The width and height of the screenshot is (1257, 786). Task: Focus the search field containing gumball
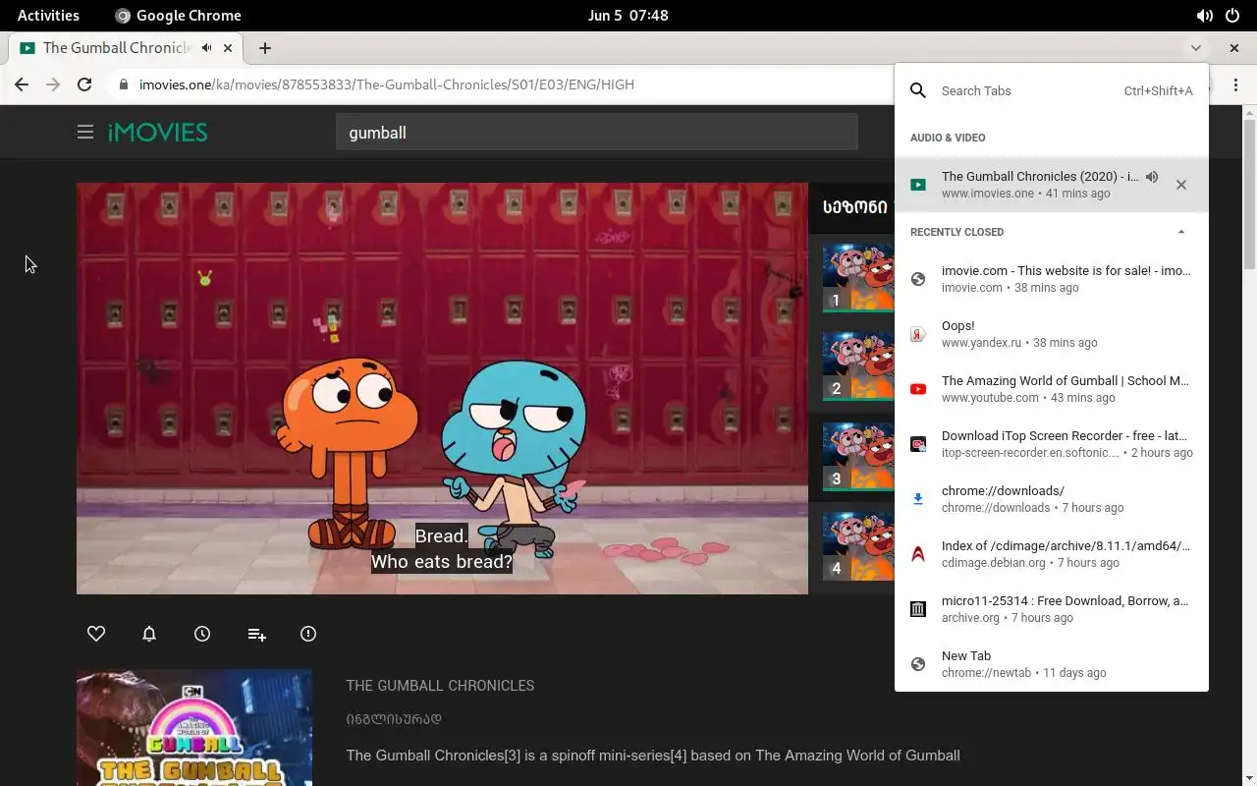coord(597,132)
